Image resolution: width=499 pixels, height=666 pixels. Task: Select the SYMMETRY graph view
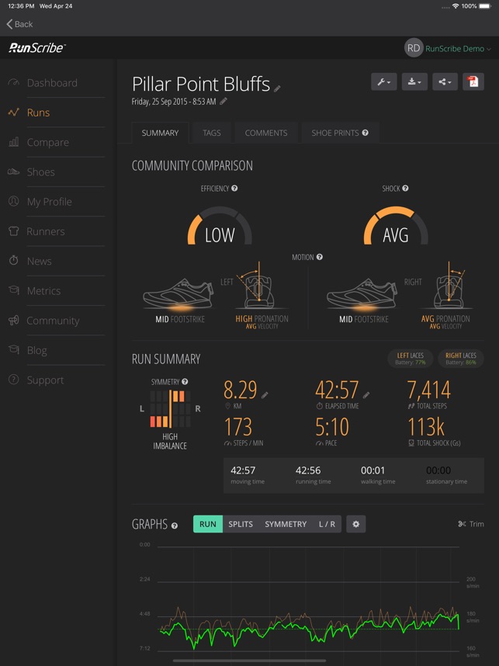(x=286, y=524)
